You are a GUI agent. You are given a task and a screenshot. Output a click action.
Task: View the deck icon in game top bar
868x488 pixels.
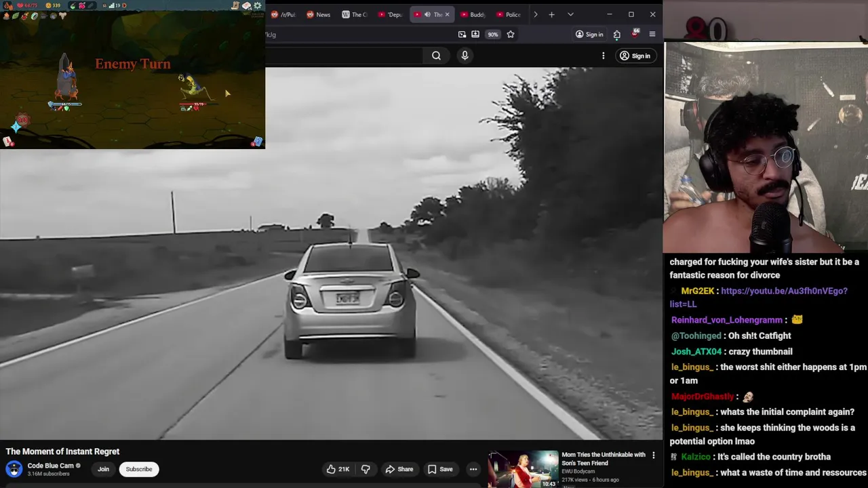[246, 5]
